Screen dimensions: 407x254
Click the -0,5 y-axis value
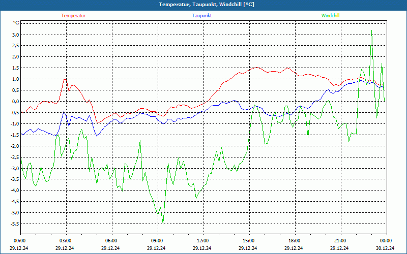point(15,113)
